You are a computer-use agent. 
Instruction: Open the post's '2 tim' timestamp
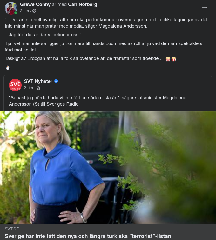coord(24,11)
